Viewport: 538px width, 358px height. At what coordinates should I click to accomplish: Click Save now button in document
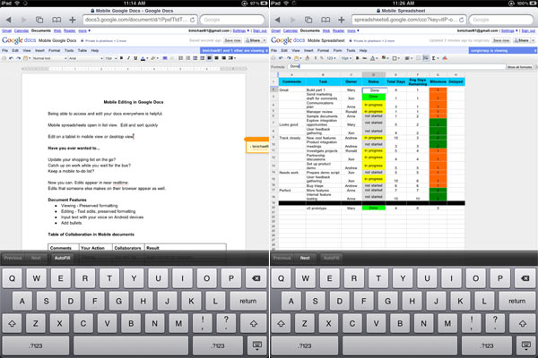[x=230, y=40]
